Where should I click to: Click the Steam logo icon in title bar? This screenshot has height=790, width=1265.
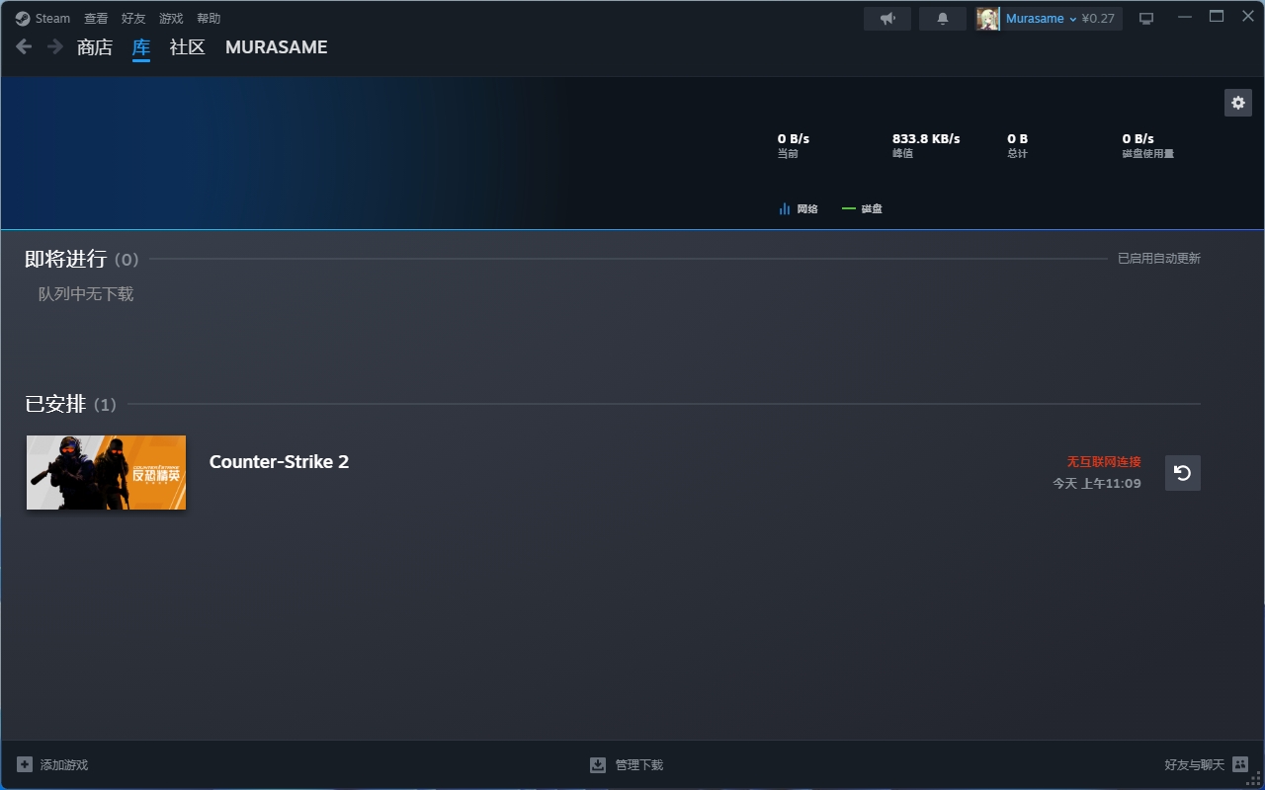(23, 19)
